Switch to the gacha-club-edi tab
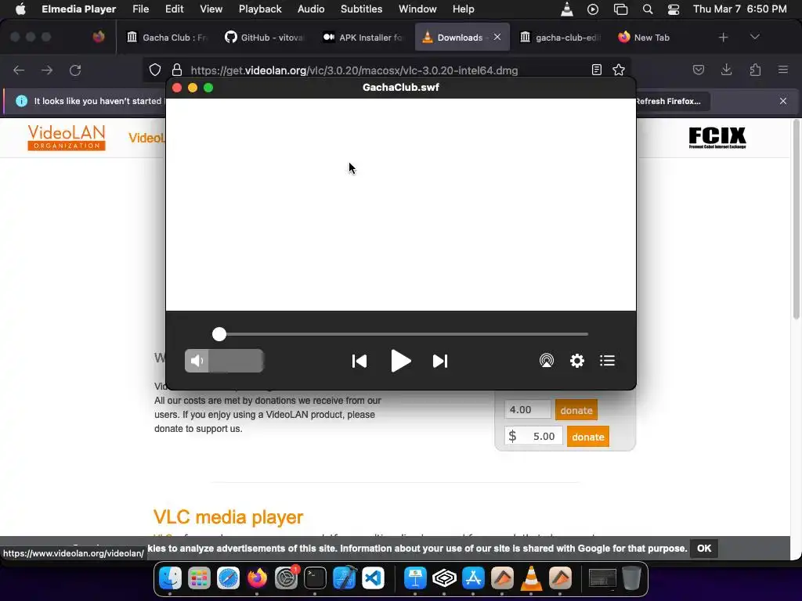Image resolution: width=802 pixels, height=601 pixels. click(561, 38)
